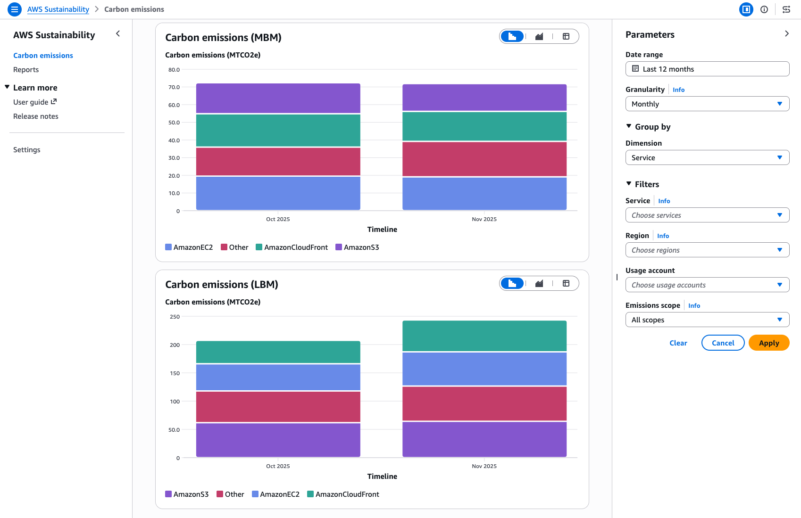
Task: Switch MBM chart to area chart view
Action: [x=539, y=36]
